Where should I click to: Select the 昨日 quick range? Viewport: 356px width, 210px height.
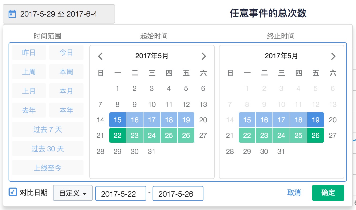[29, 53]
